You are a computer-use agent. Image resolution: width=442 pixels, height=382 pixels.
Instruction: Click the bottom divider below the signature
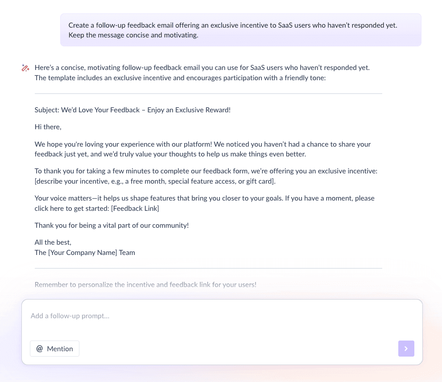[208, 268]
